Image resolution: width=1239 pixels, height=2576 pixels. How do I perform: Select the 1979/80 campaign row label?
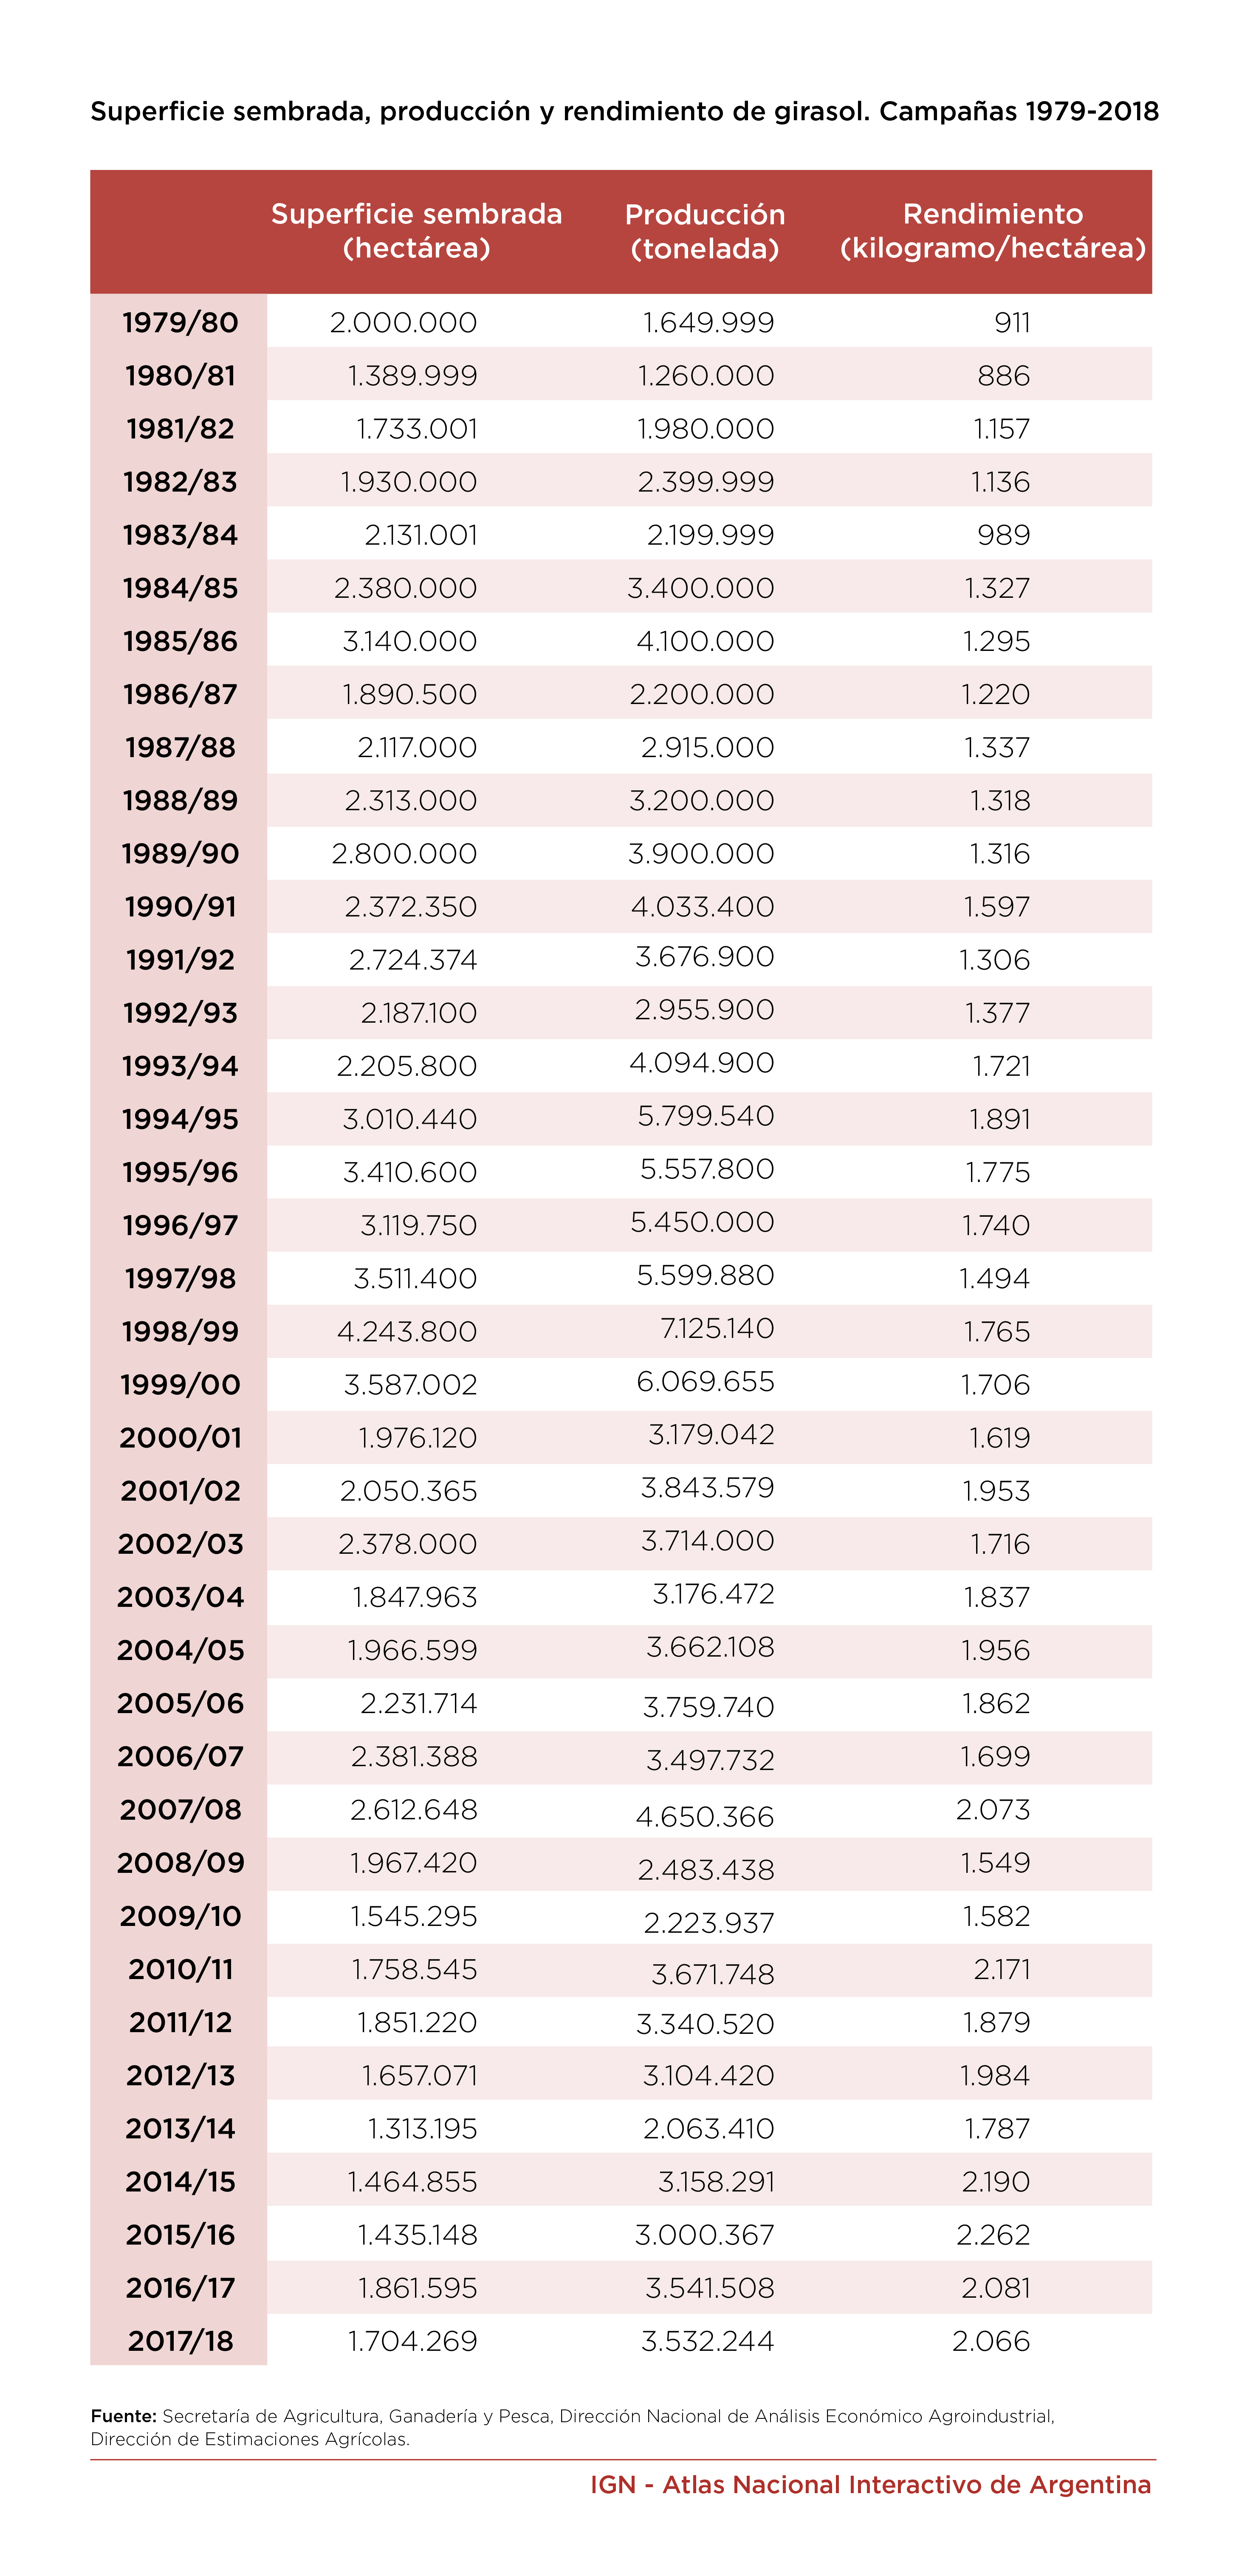tap(180, 323)
